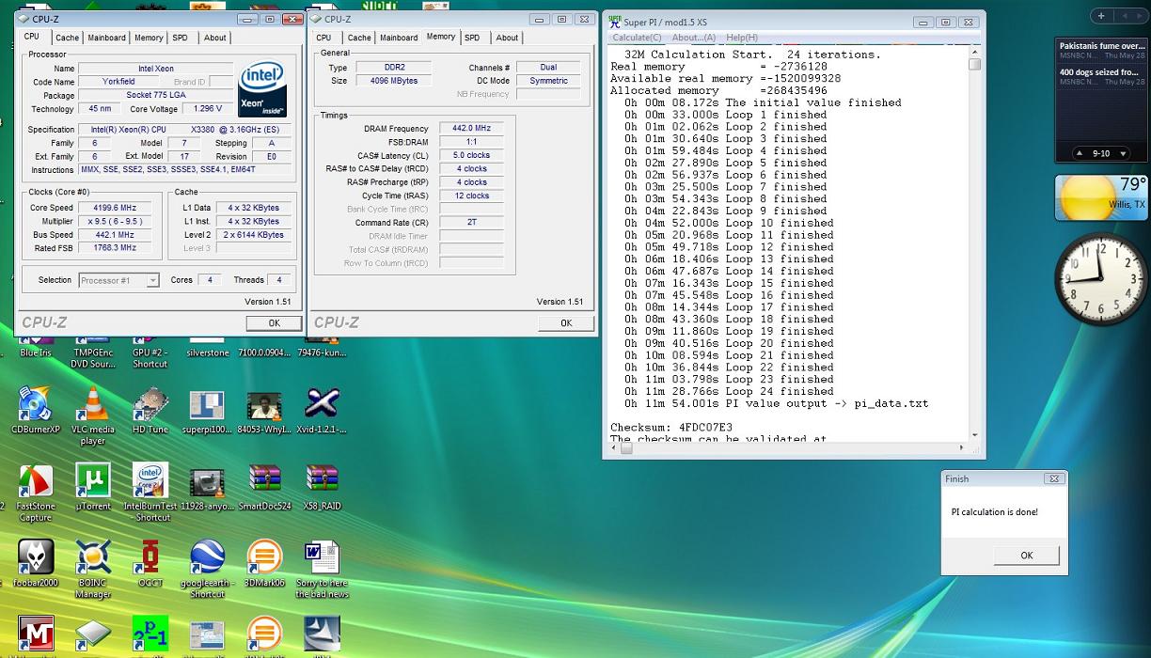This screenshot has height=658, width=1151.
Task: Open the Mainboard tab in the second CPU-Z window
Action: [399, 38]
